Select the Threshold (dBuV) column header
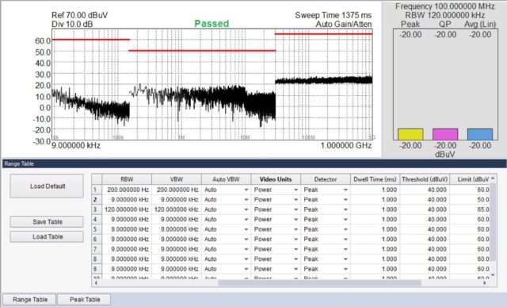Viewport: 507px width, 307px height. coord(425,179)
